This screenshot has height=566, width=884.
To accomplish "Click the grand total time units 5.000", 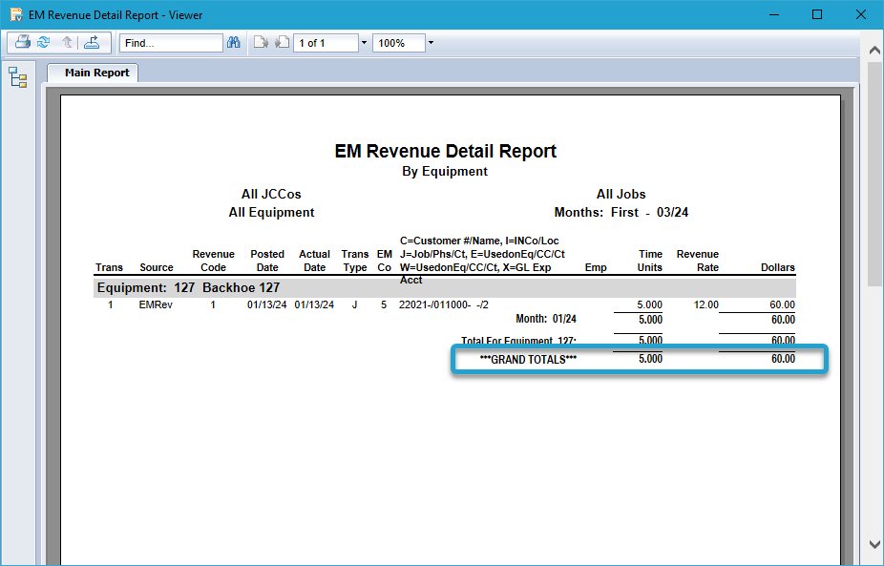I will point(650,359).
